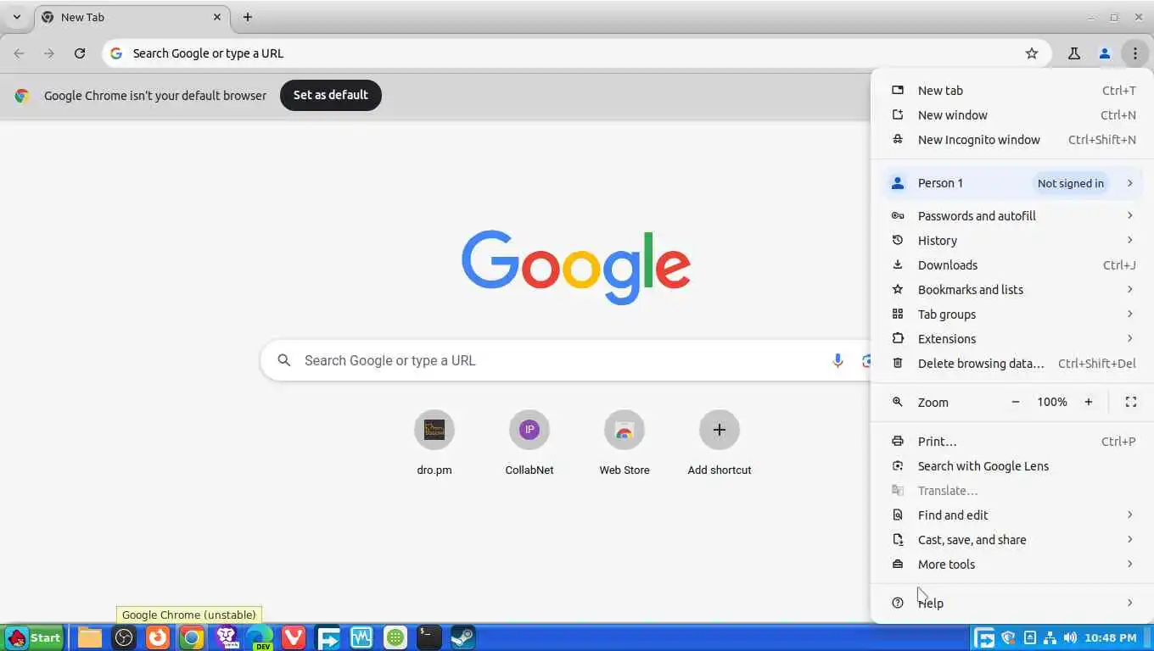Open the tab search dropdown arrow
Screen dimensions: 1154x651
(16, 17)
